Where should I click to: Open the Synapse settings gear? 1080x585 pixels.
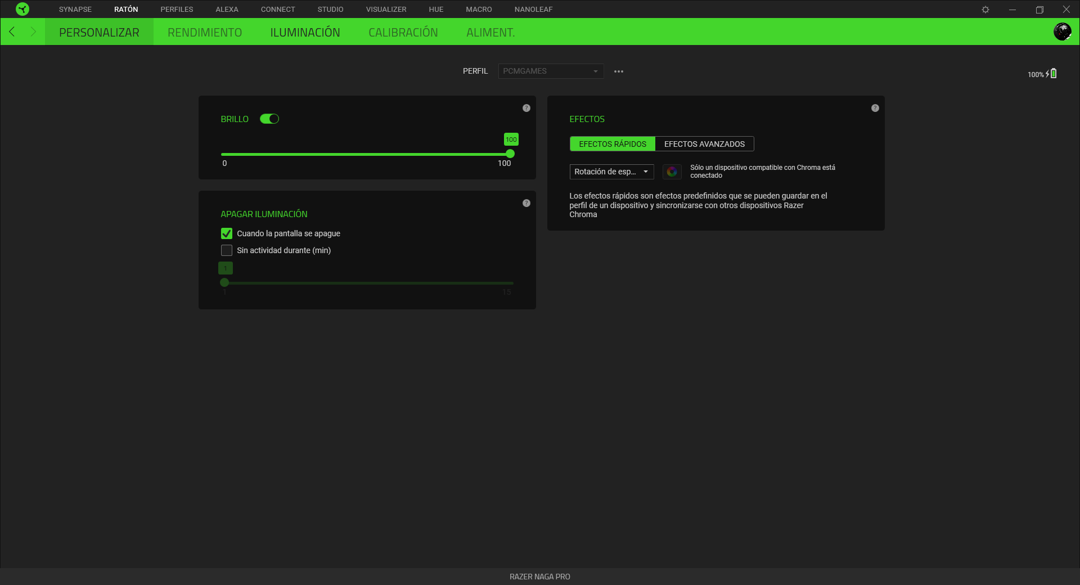point(986,9)
